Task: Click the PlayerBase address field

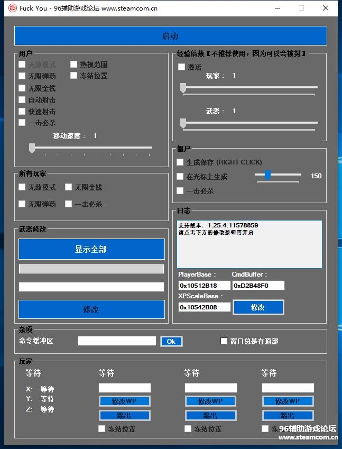Action: tap(204, 285)
